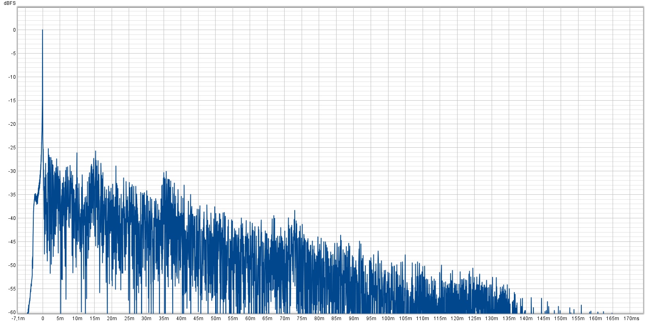Select the 125m time axis label
Screen dimensions: 652x323
pos(475,319)
